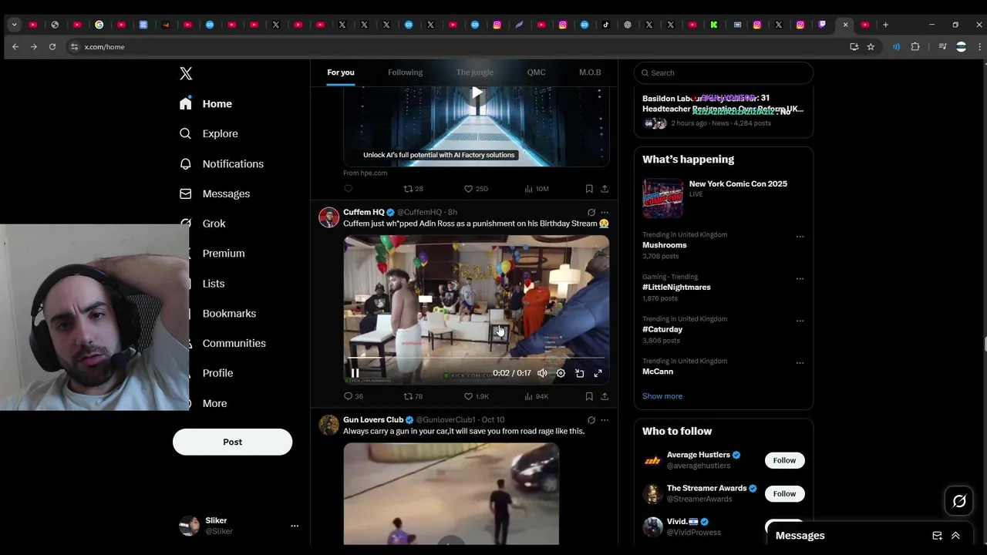Share the Cuffem HQ post
The image size is (987, 555).
(x=605, y=396)
